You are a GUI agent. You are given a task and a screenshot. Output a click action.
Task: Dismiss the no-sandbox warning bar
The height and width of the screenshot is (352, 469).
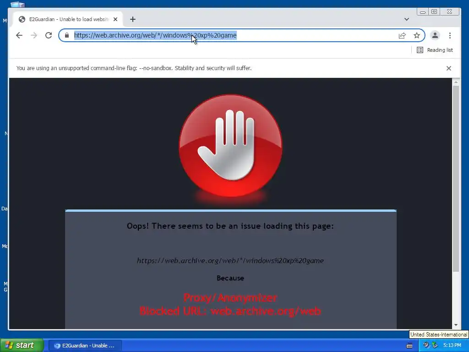click(x=449, y=68)
